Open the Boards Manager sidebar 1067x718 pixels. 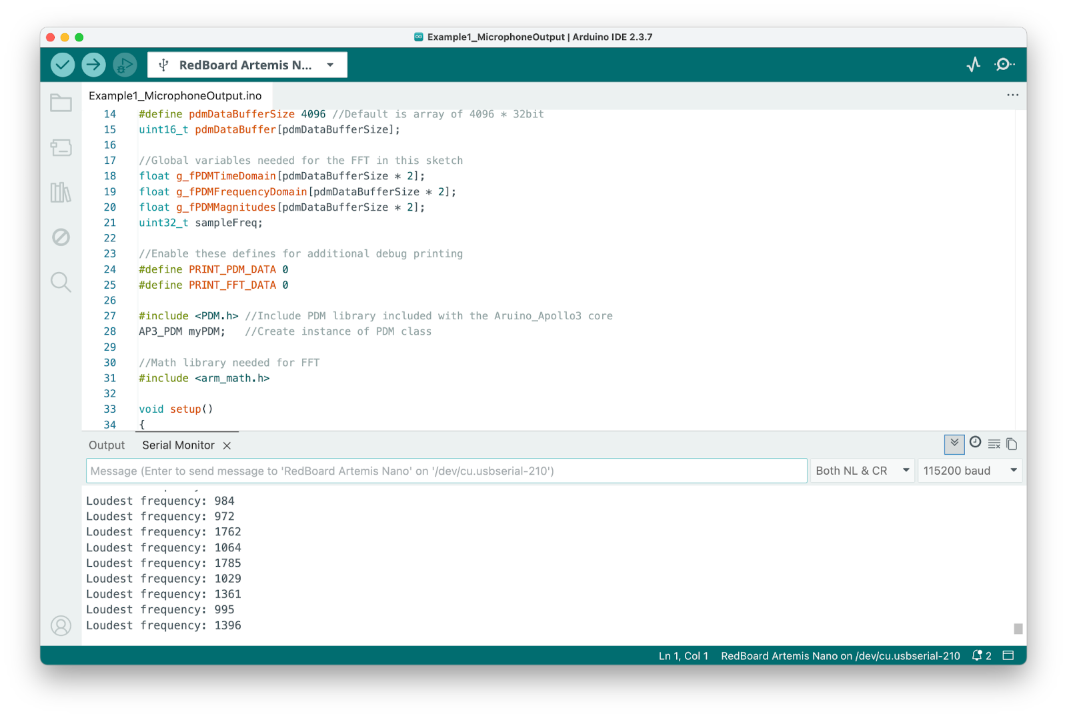(x=61, y=147)
